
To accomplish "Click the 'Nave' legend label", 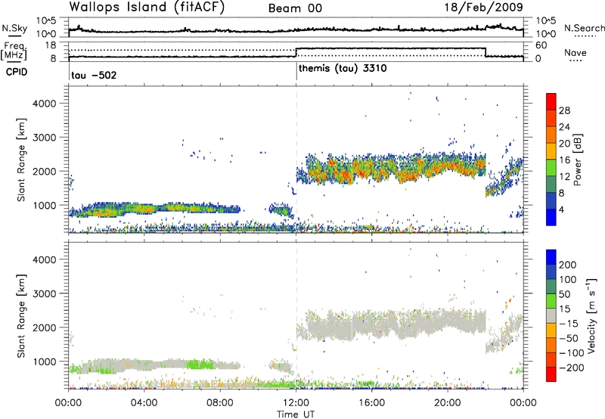I will tap(576, 53).
